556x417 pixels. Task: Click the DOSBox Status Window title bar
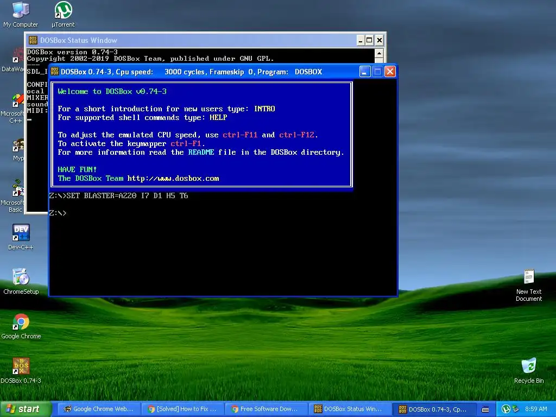pos(205,40)
